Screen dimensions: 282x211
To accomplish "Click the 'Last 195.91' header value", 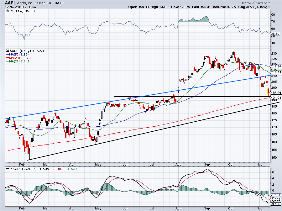I will pos(201,7).
